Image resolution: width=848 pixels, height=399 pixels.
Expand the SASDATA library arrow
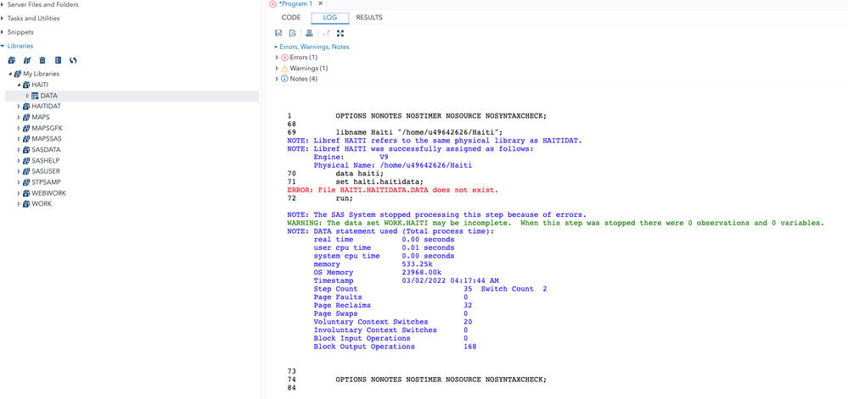tap(19, 150)
